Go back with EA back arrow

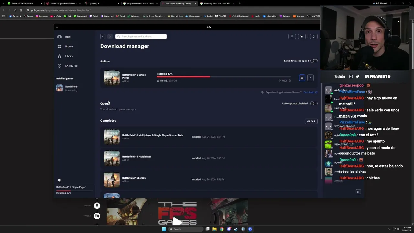click(103, 37)
